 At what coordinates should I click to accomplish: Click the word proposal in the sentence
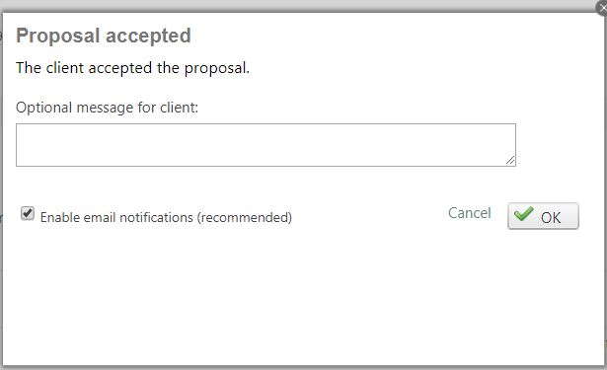(216, 68)
